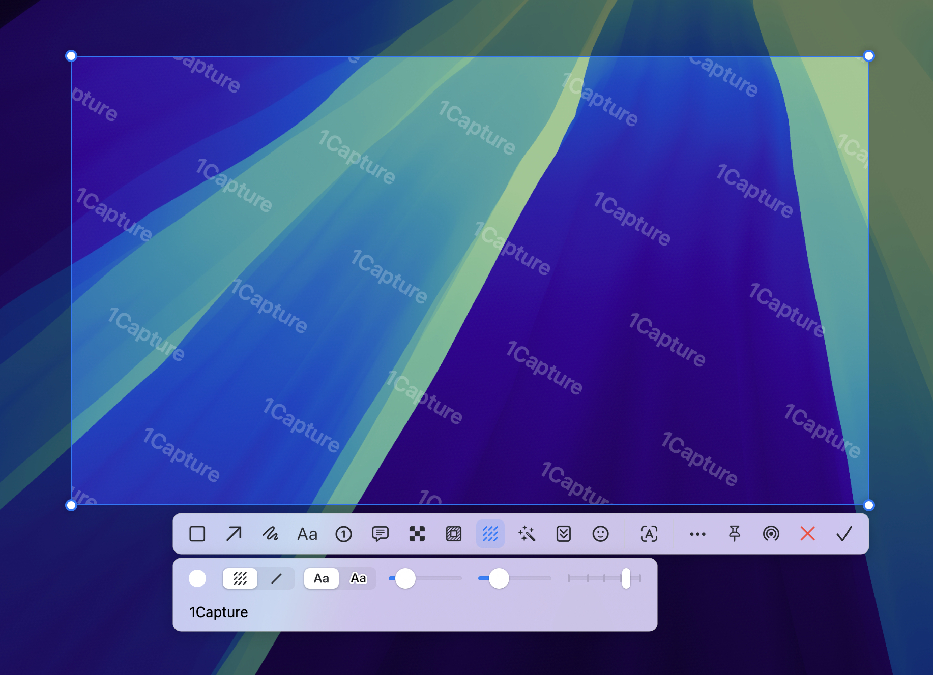This screenshot has height=675, width=933.
Task: Select the magic wand effects tool
Action: coord(527,534)
